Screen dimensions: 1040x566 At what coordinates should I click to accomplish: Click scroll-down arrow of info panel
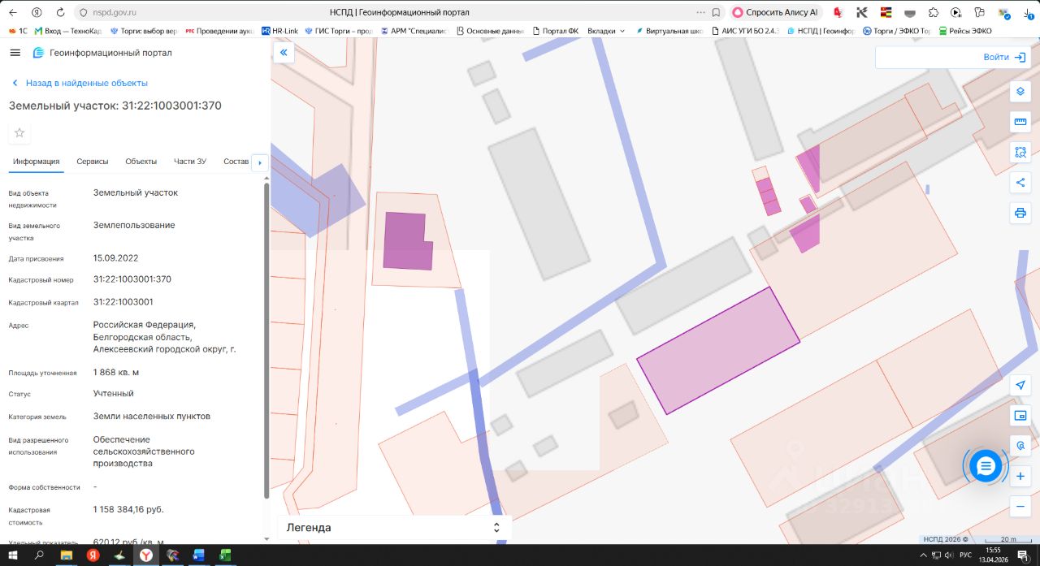pos(266,538)
